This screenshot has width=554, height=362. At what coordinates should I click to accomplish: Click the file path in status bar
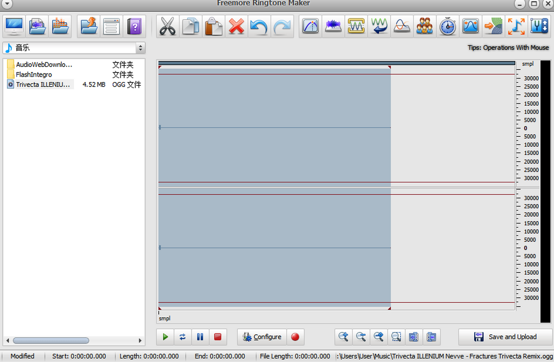(x=446, y=356)
